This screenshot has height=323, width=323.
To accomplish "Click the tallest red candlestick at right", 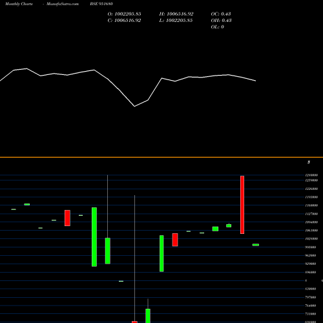I will pos(242,205).
